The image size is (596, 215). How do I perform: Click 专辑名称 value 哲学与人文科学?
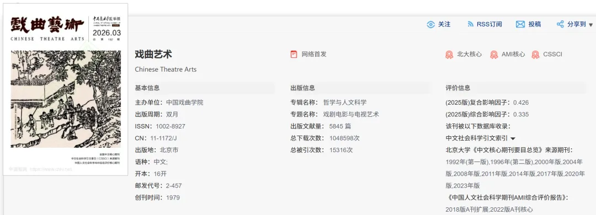pyautogui.click(x=345, y=103)
